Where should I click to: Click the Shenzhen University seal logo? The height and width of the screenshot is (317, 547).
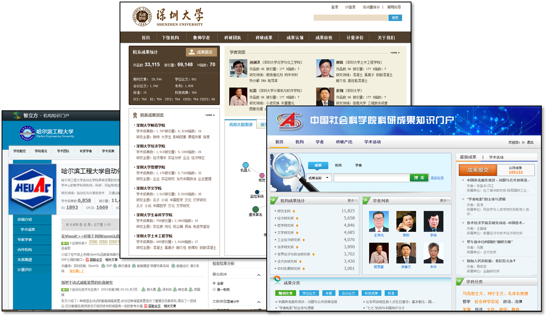click(142, 17)
